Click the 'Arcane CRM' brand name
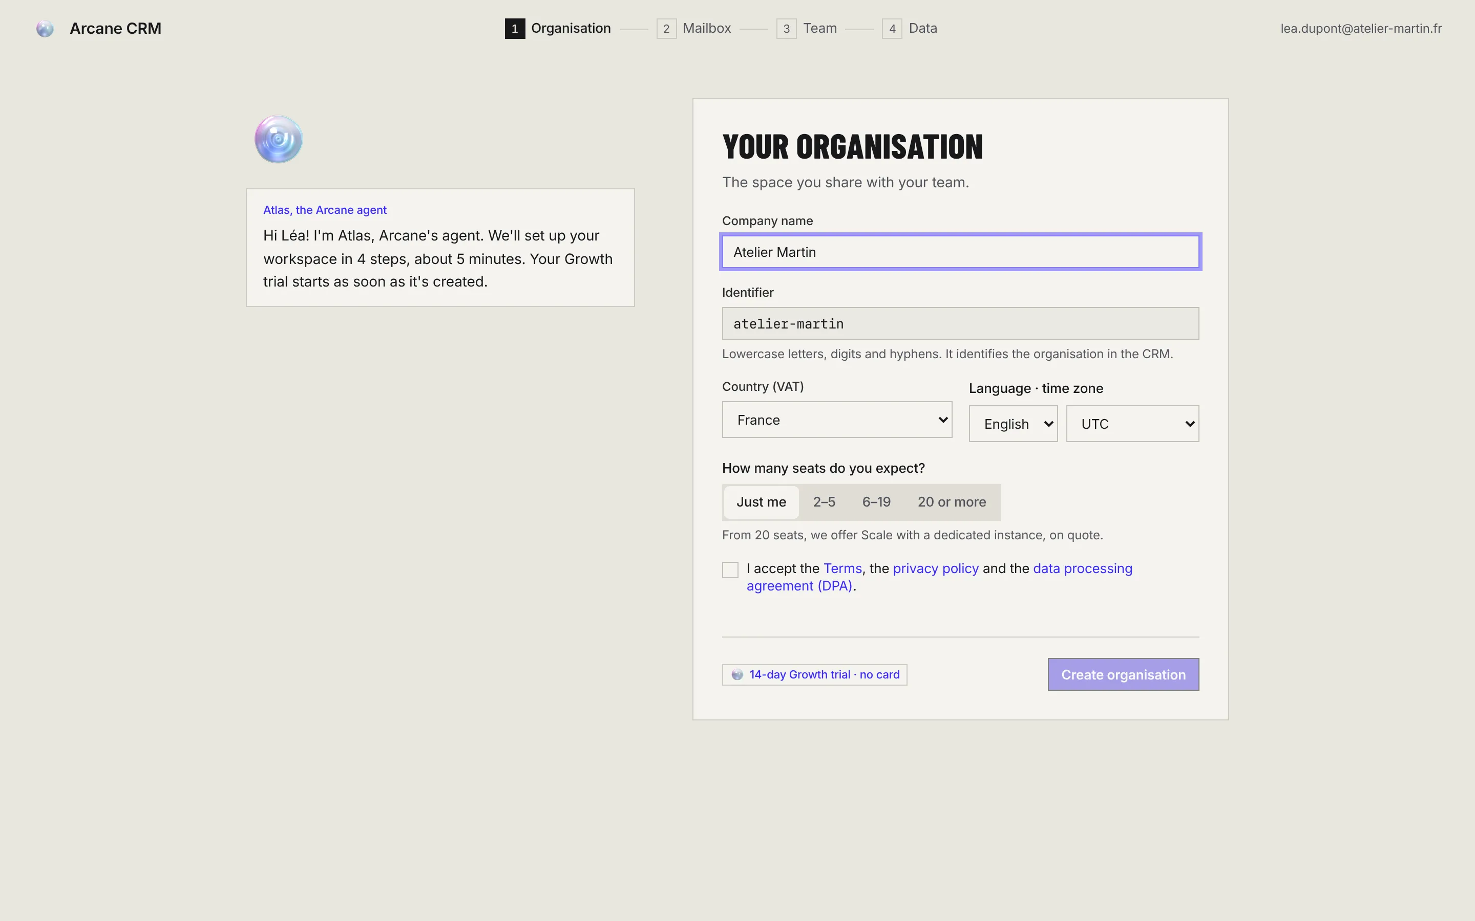 click(x=115, y=28)
